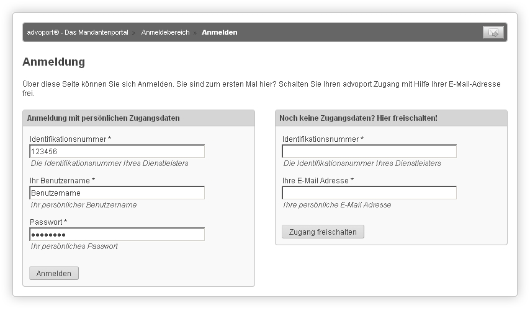Click the Noch keine Zugangsdaten header
The width and height of the screenshot is (530, 309).
click(358, 118)
